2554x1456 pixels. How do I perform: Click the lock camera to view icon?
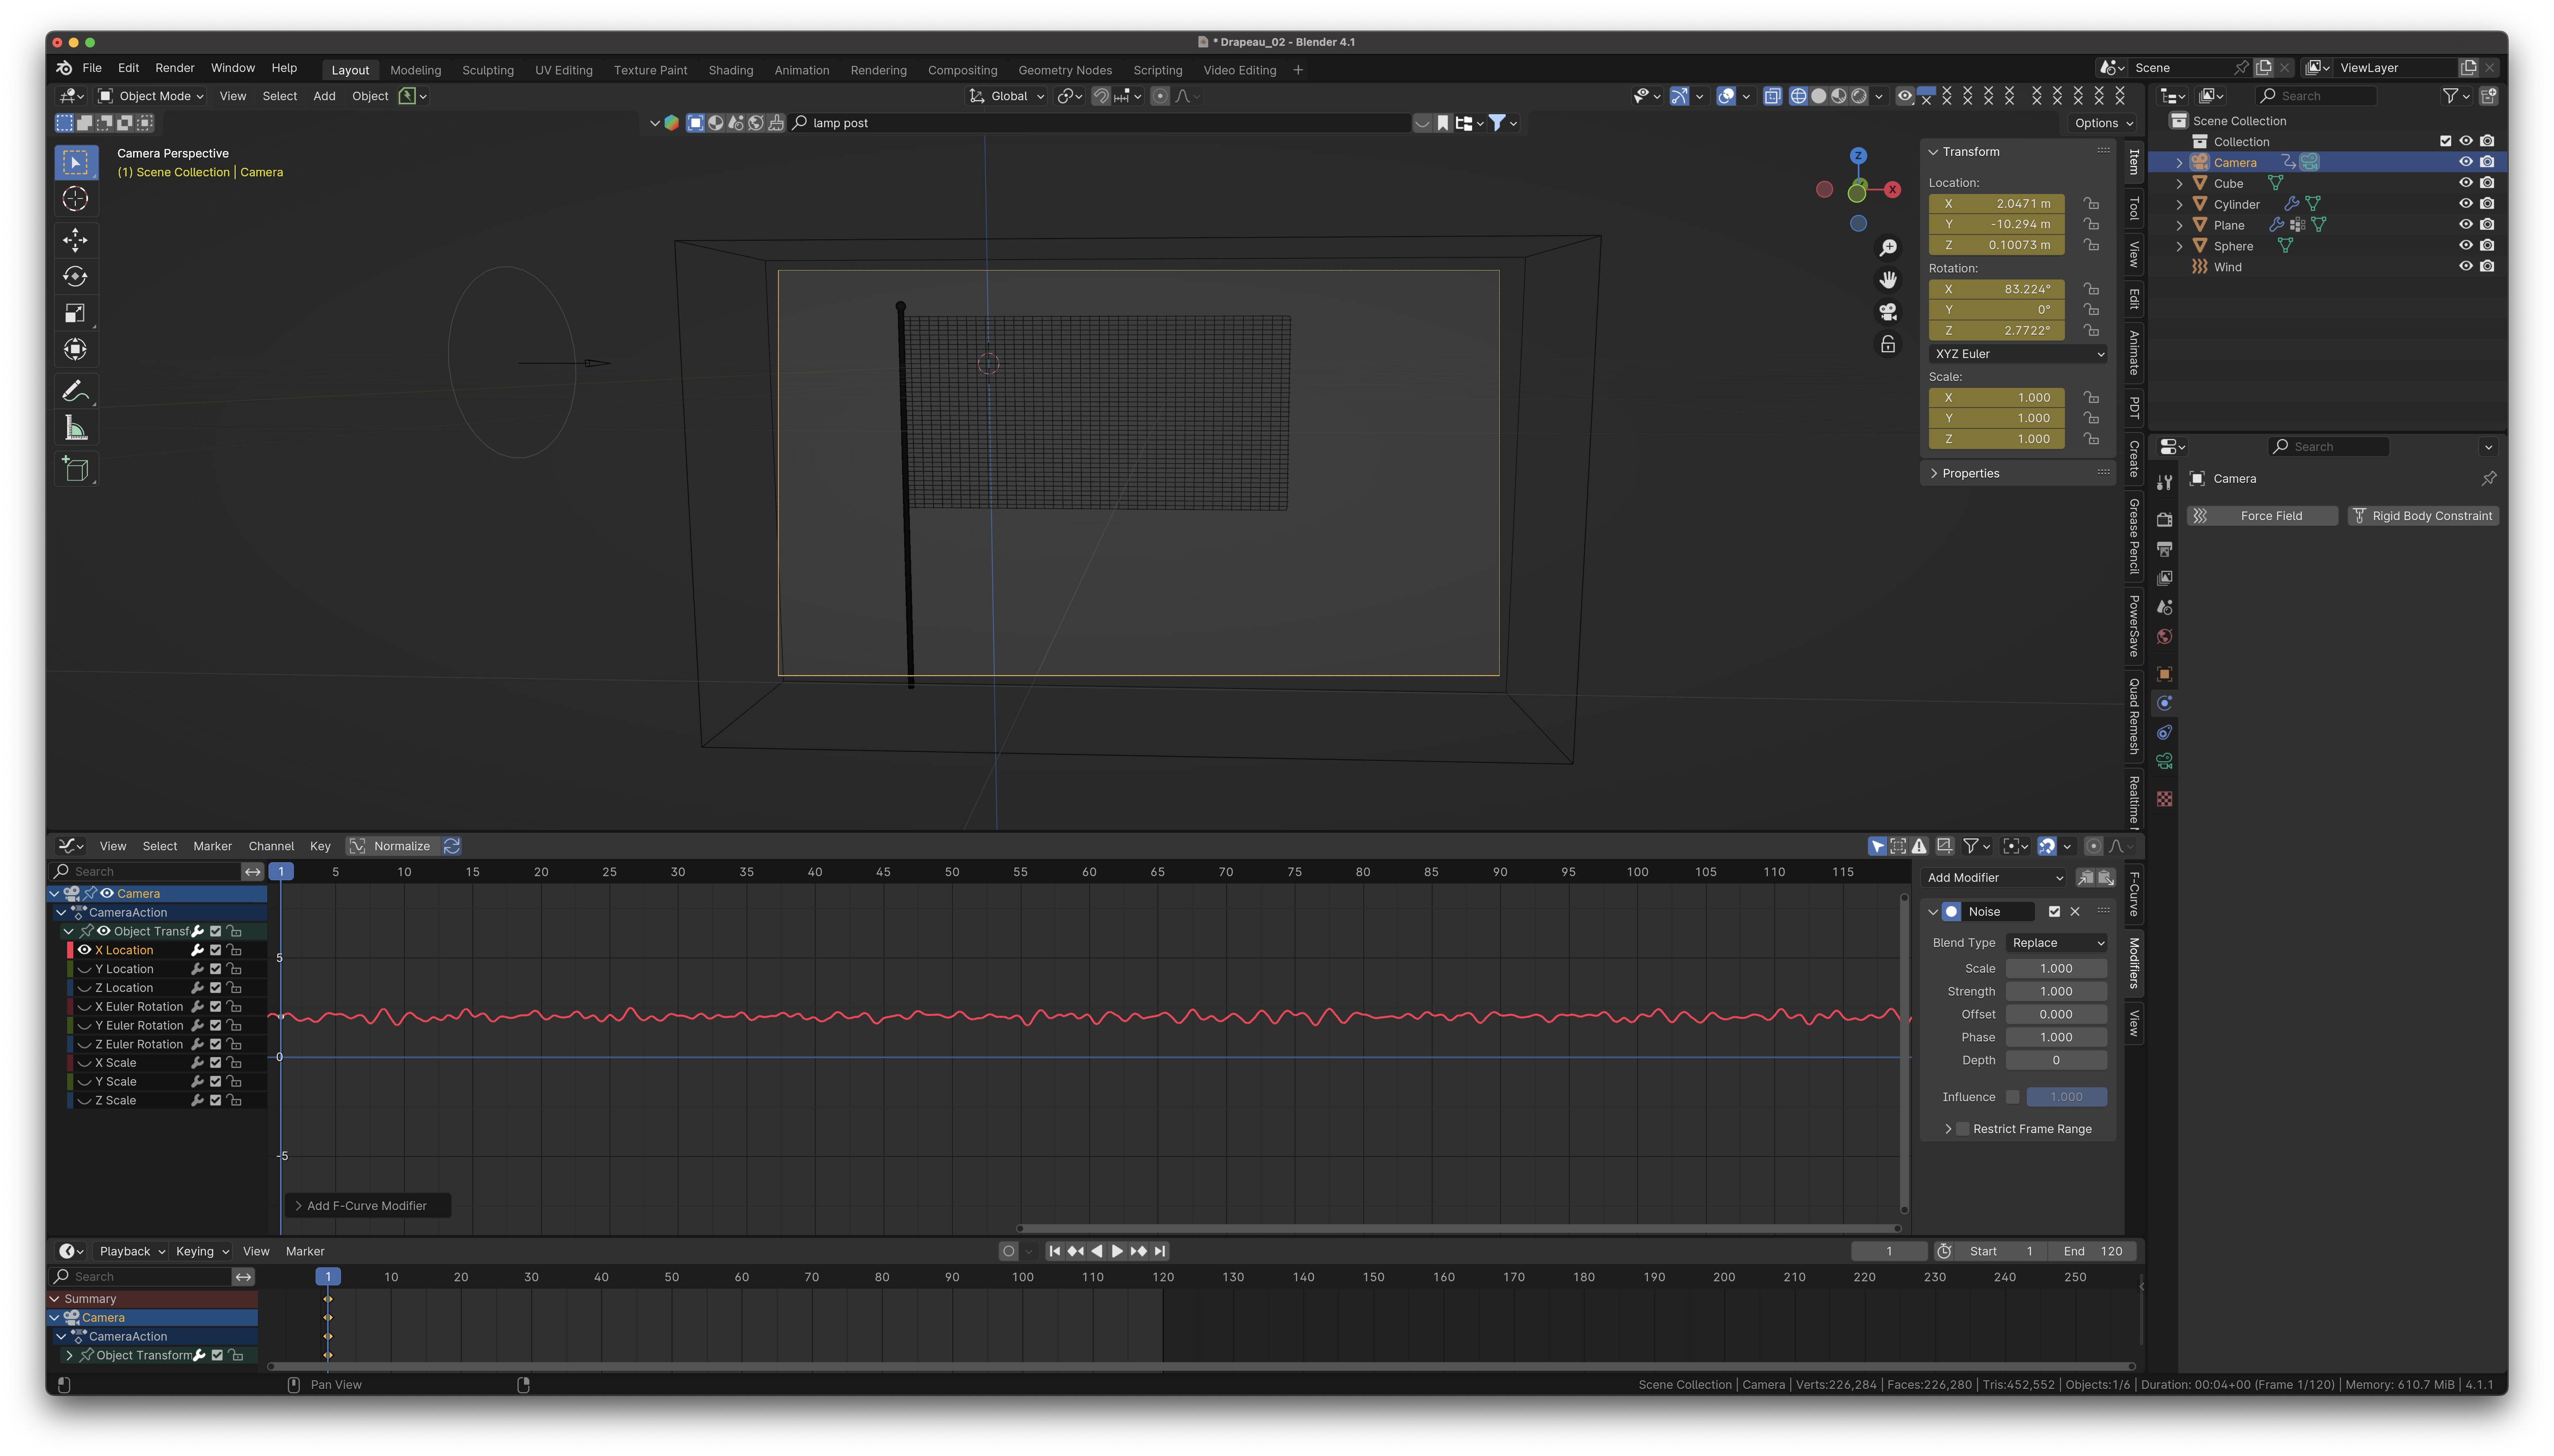[1888, 344]
